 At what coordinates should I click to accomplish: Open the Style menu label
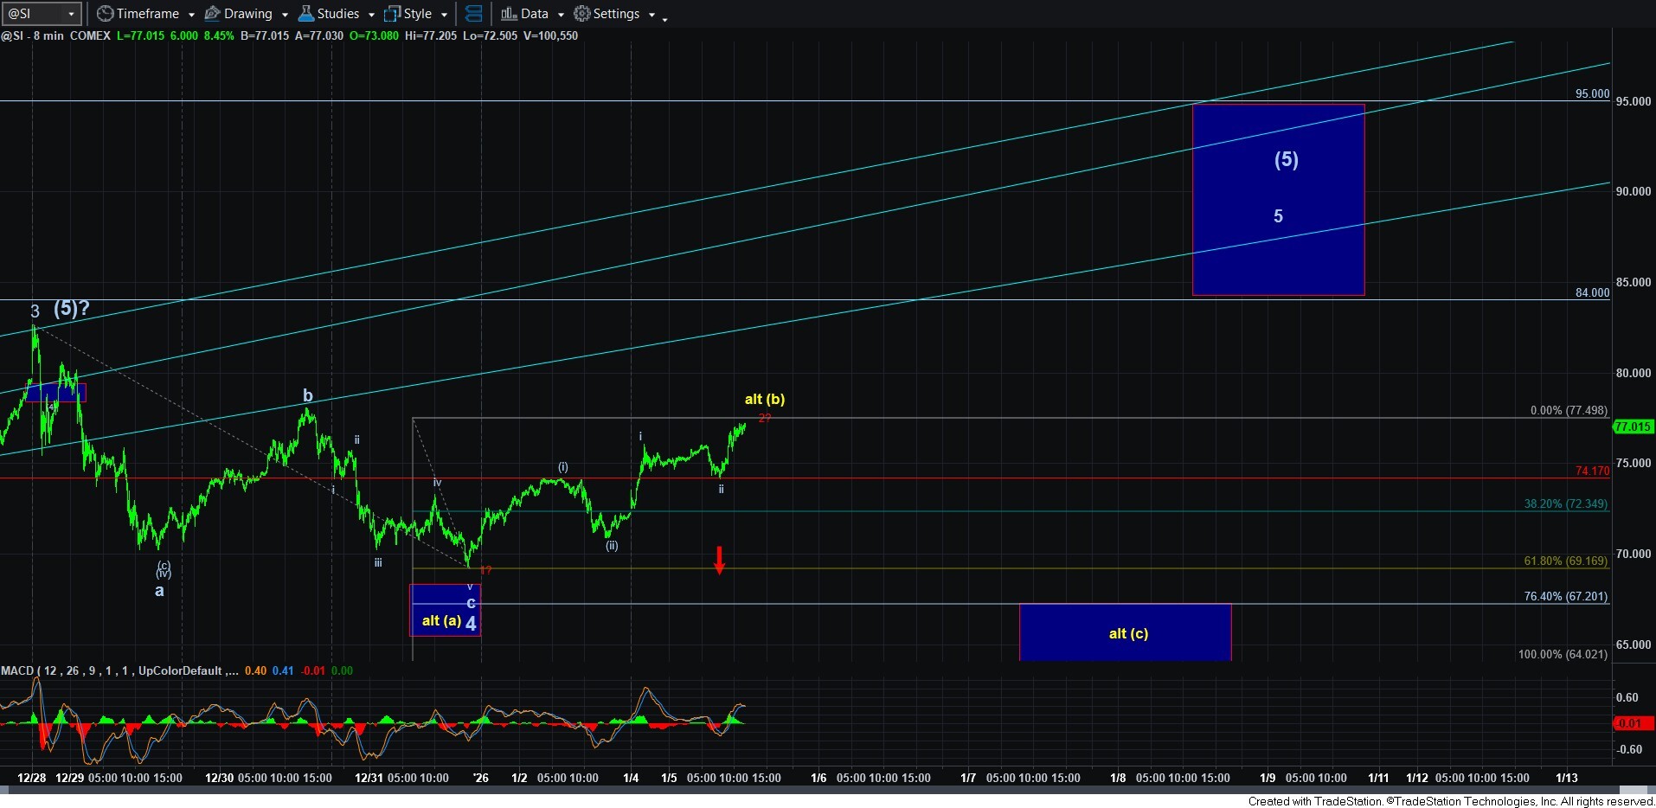click(418, 14)
